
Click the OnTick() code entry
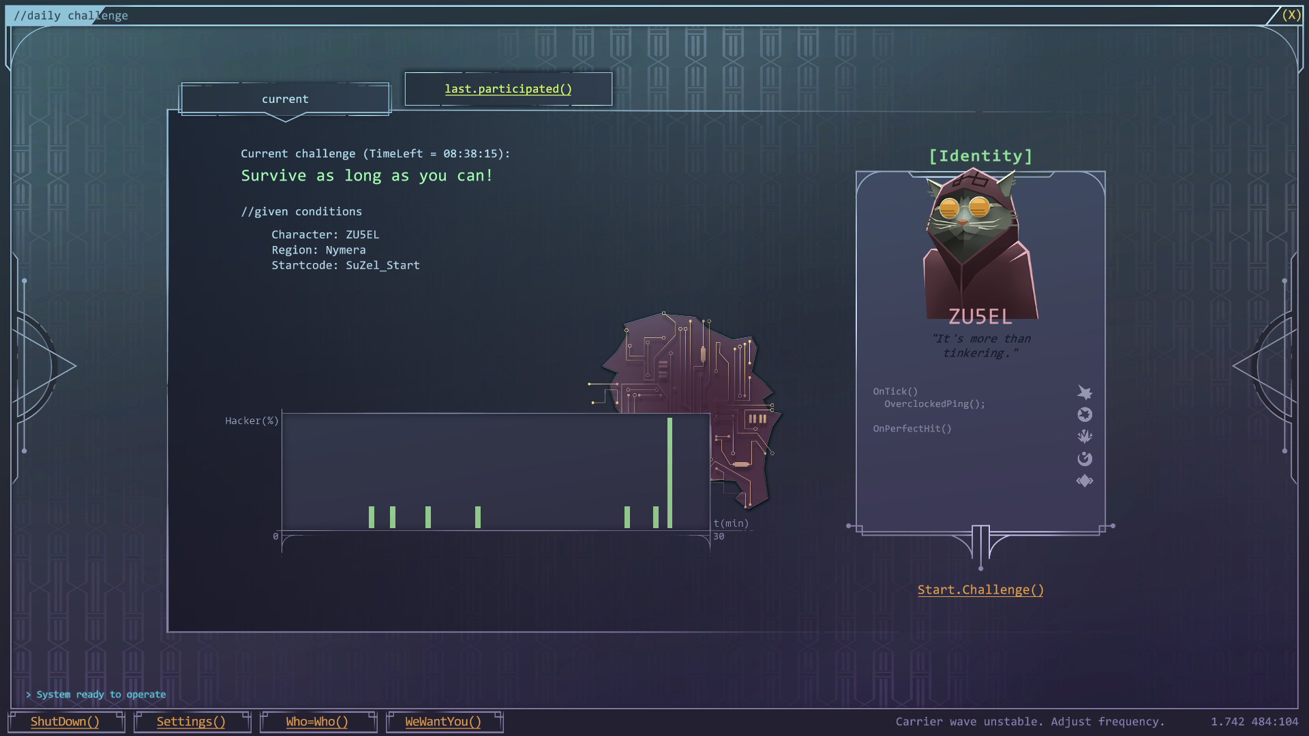895,391
